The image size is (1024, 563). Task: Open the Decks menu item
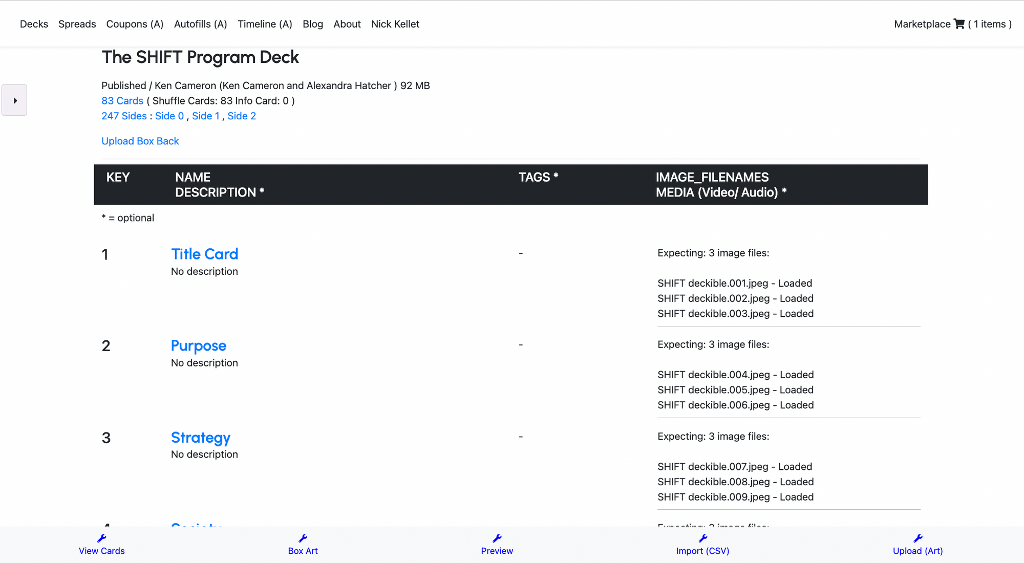coord(34,24)
